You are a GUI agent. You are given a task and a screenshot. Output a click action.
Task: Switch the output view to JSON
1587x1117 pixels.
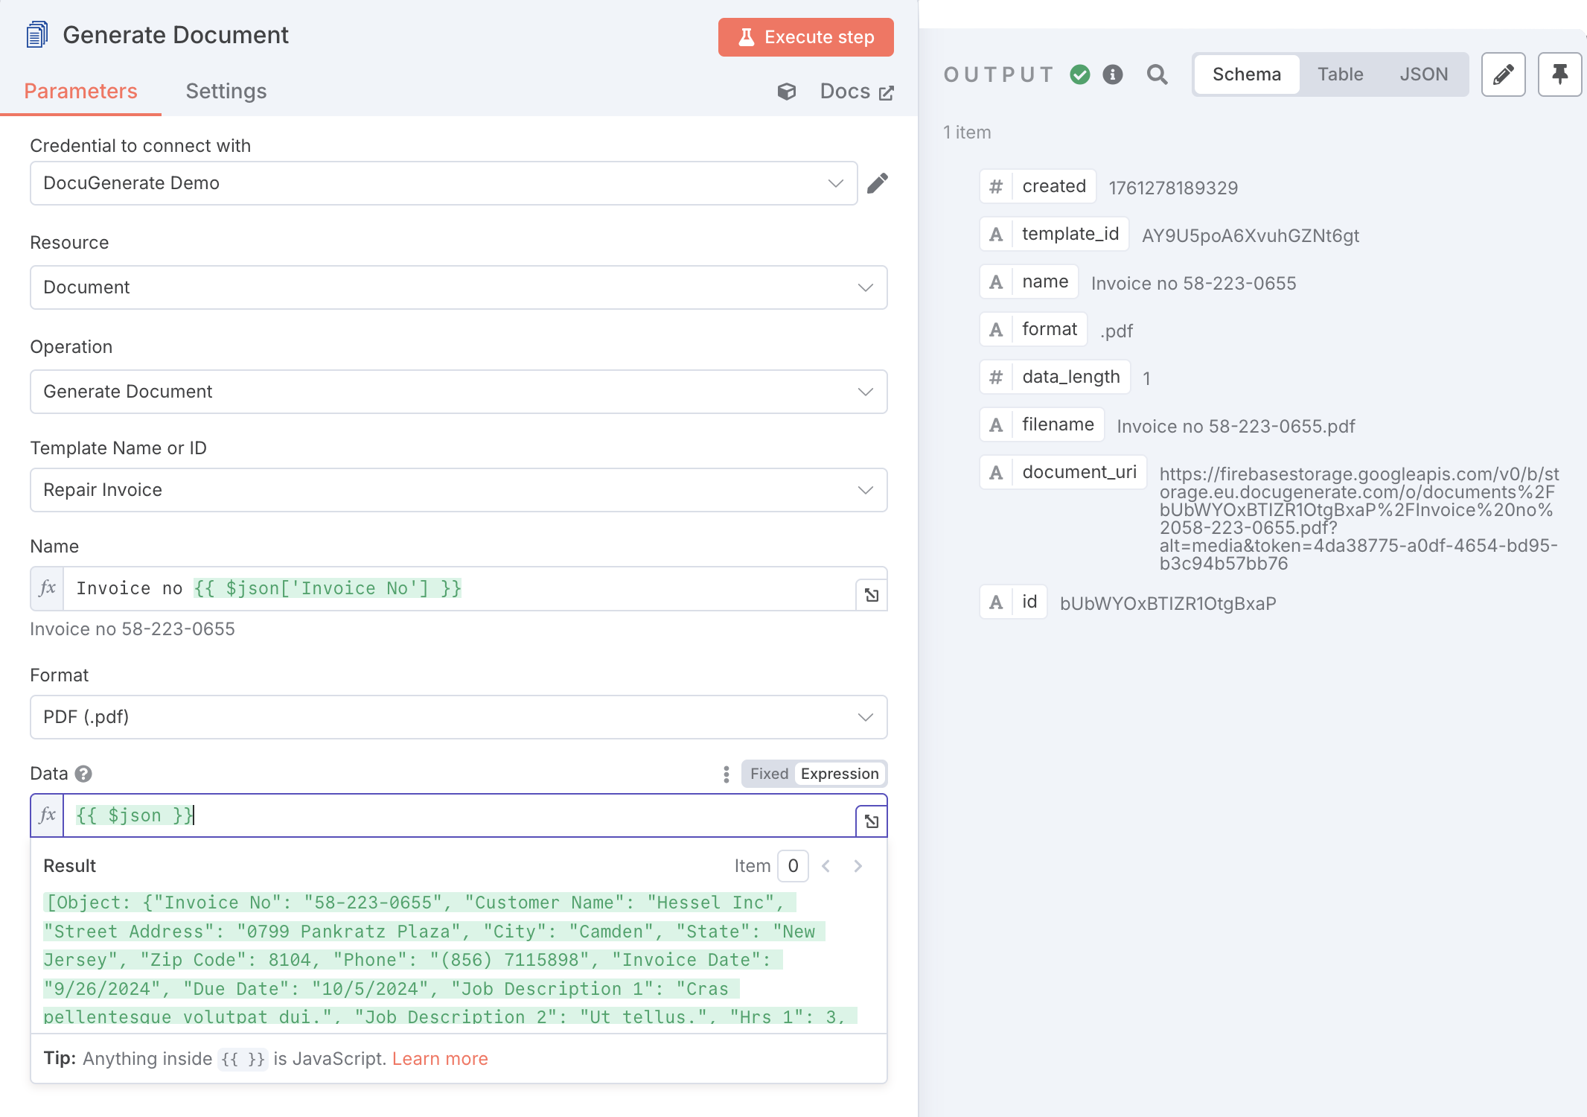point(1423,74)
